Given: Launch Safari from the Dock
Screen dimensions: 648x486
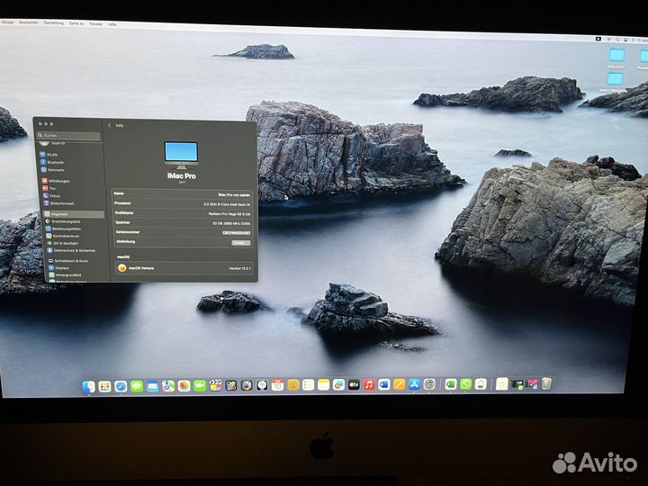Looking at the screenshot, I should (121, 386).
